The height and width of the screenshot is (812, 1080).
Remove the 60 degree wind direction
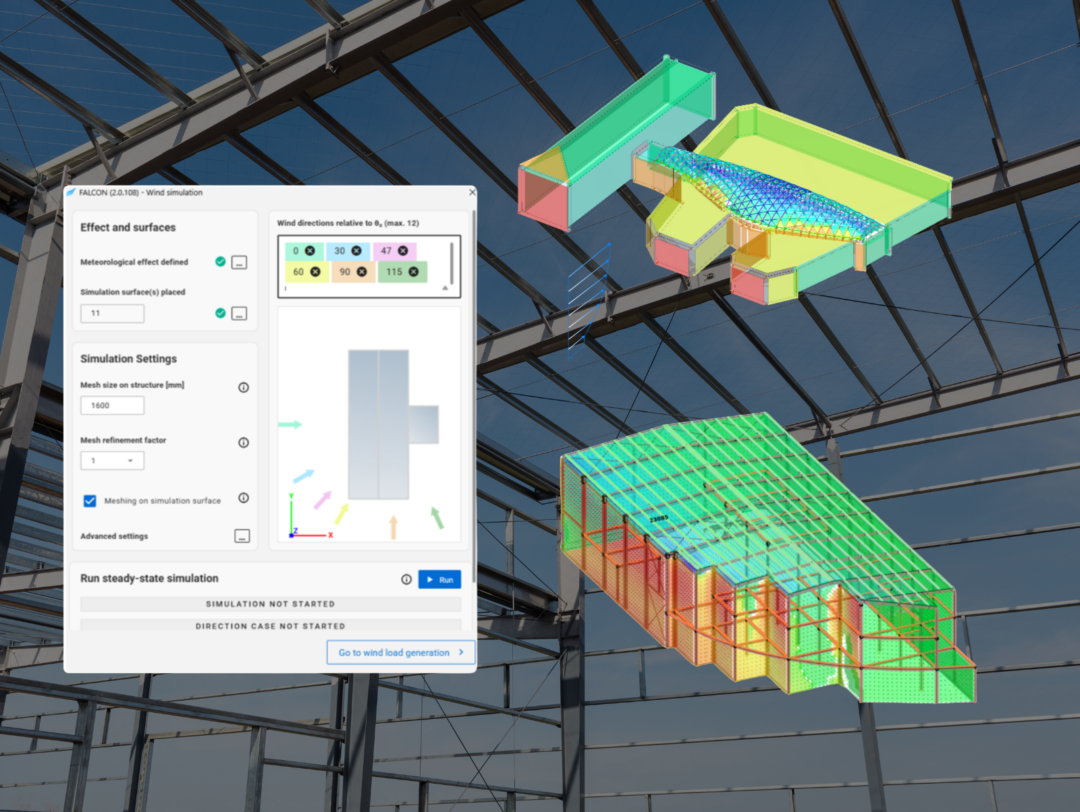pos(315,272)
